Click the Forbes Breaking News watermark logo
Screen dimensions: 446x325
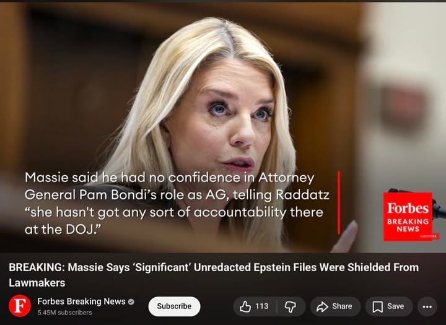tap(408, 217)
